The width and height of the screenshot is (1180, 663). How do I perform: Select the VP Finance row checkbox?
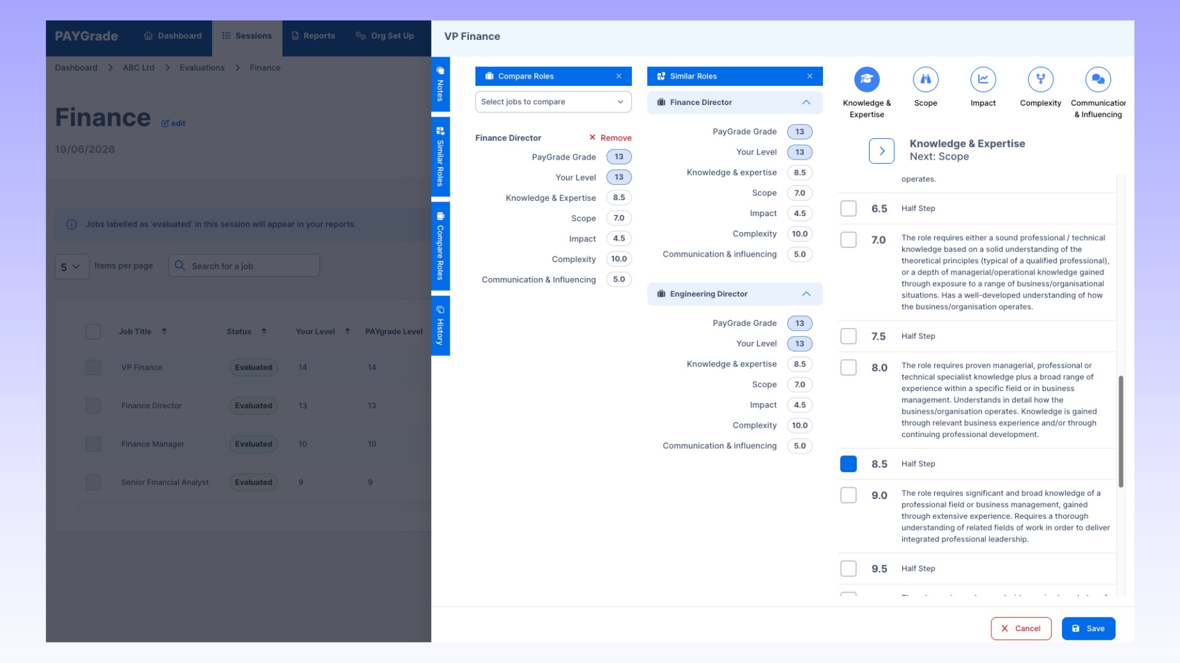(93, 367)
